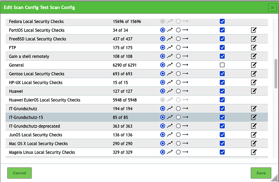Edit the IT-Grundschutz-deprecated family
Screen dimensions: 279x182
254,126
